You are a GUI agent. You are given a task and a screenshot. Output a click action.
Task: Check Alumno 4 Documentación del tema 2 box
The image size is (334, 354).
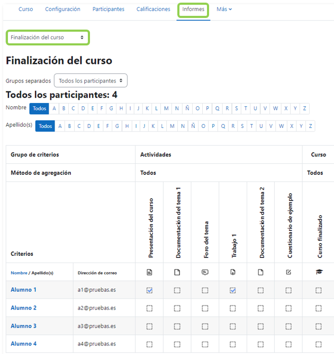coord(260,344)
